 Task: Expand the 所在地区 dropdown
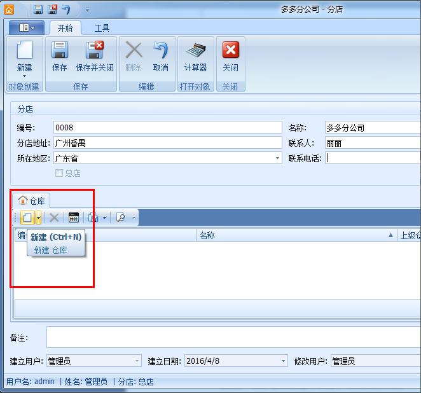277,158
